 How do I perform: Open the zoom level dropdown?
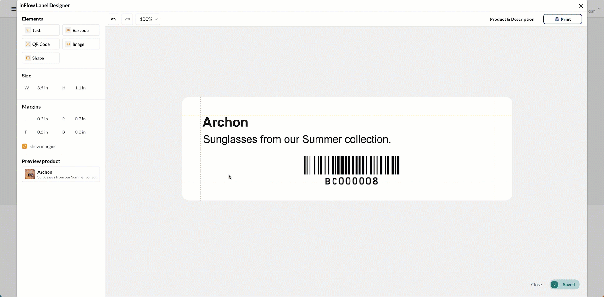148,19
